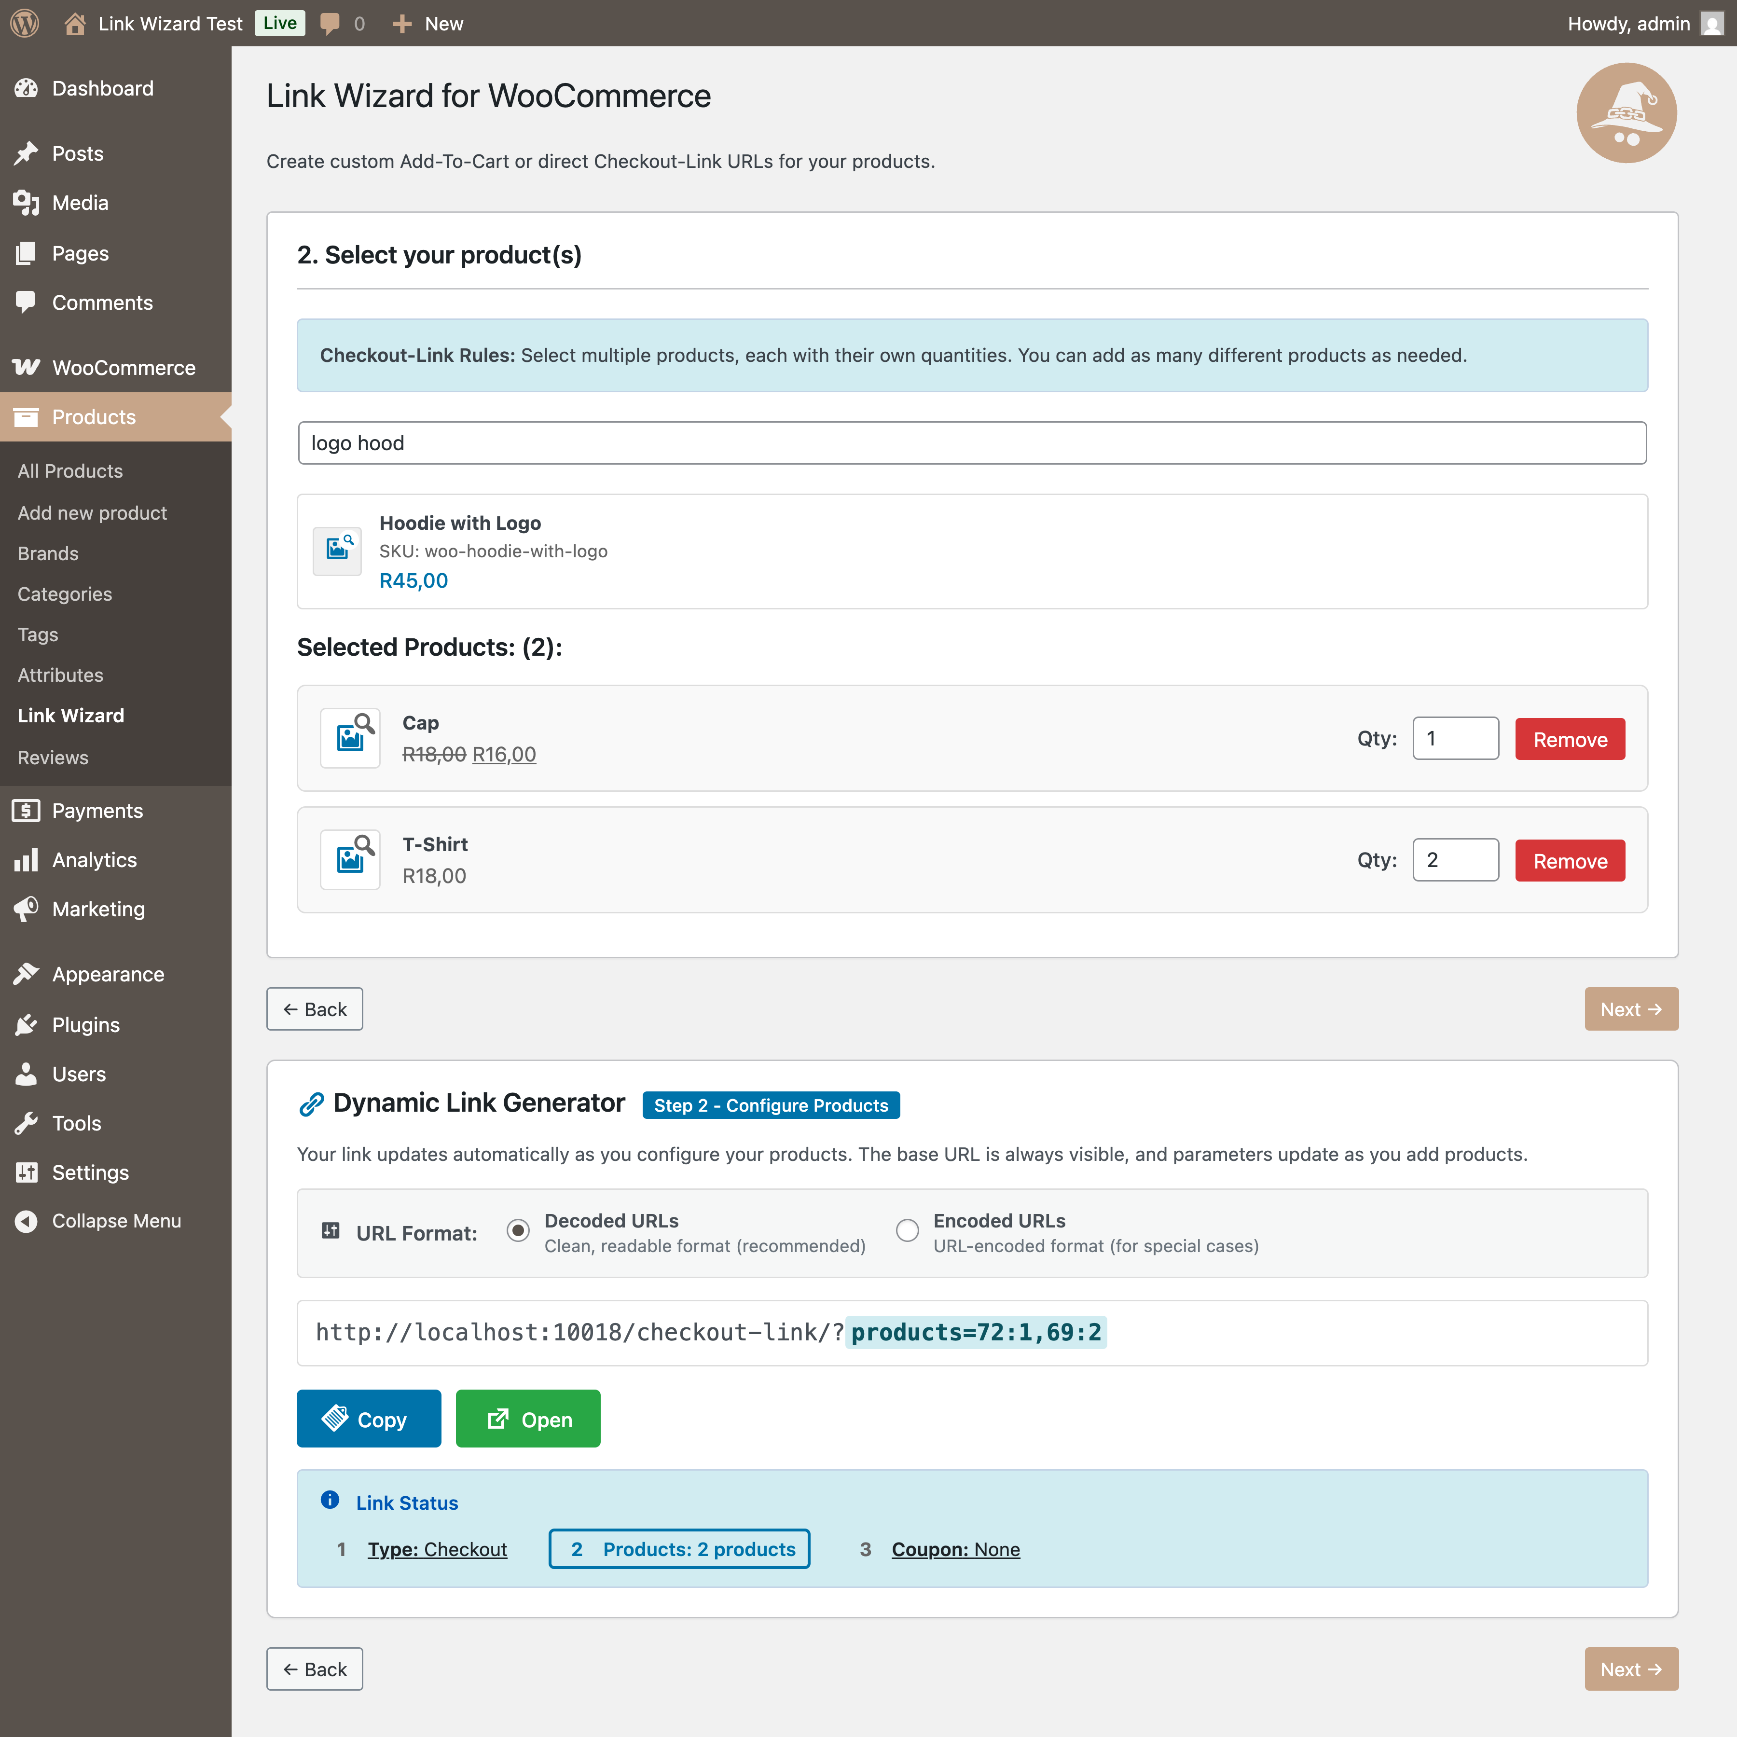Click the Collapse Menu arrow icon
Image resolution: width=1737 pixels, height=1737 pixels.
click(x=26, y=1221)
